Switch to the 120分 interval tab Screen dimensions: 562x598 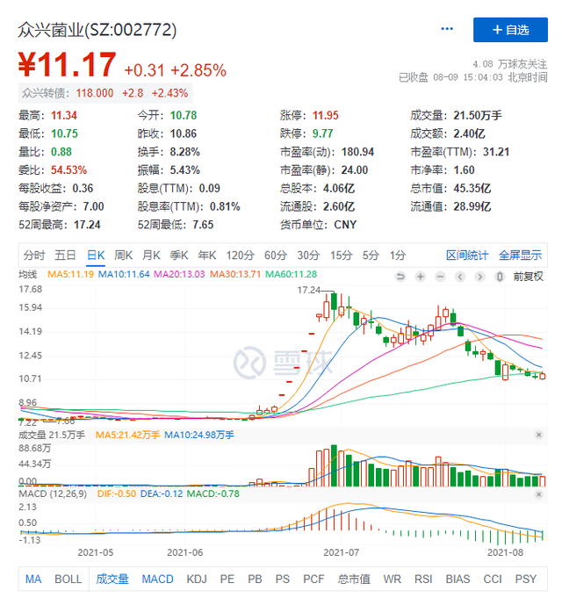240,256
